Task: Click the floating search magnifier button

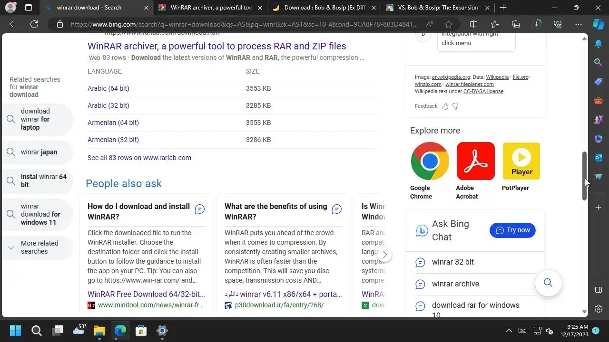Action: point(548,283)
